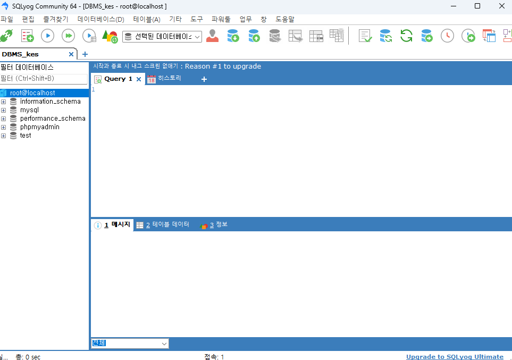512x360 pixels.
Task: Click the document with green checkmark icon
Action: coord(365,36)
